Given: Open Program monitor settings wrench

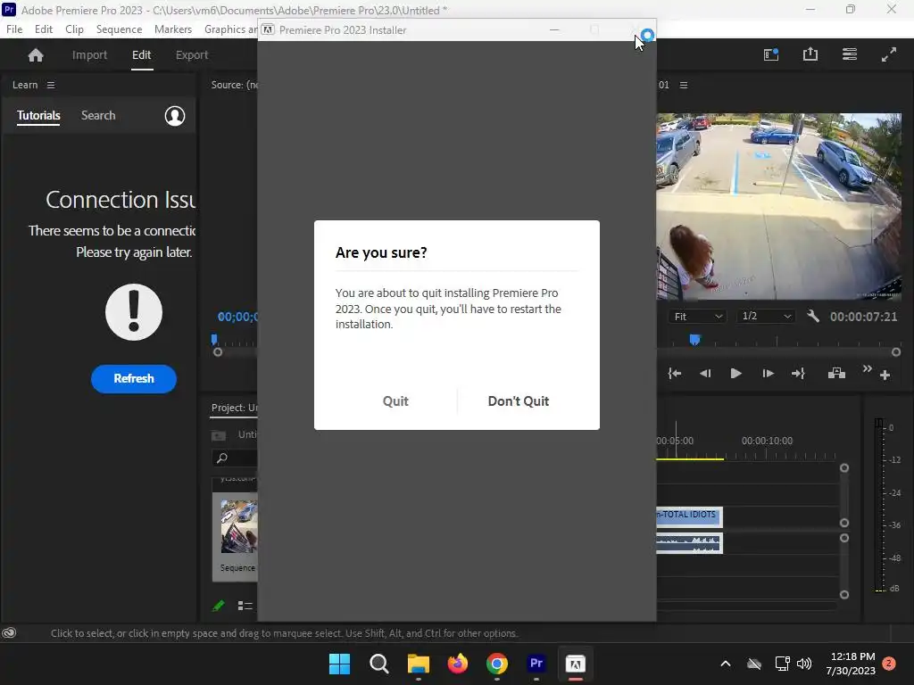Looking at the screenshot, I should coord(812,317).
